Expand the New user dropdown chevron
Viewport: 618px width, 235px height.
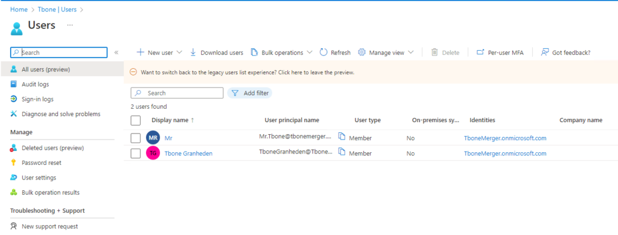(x=179, y=53)
